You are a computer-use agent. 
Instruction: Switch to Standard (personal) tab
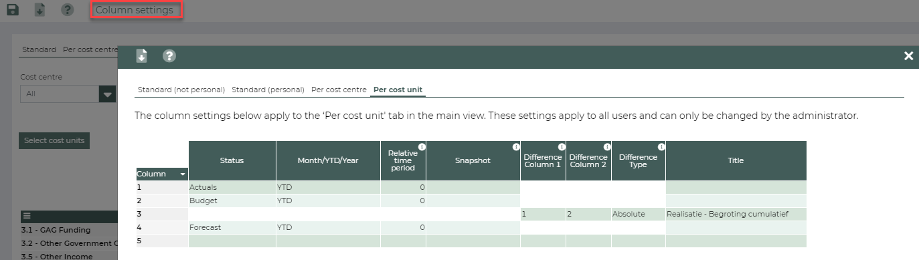click(268, 90)
